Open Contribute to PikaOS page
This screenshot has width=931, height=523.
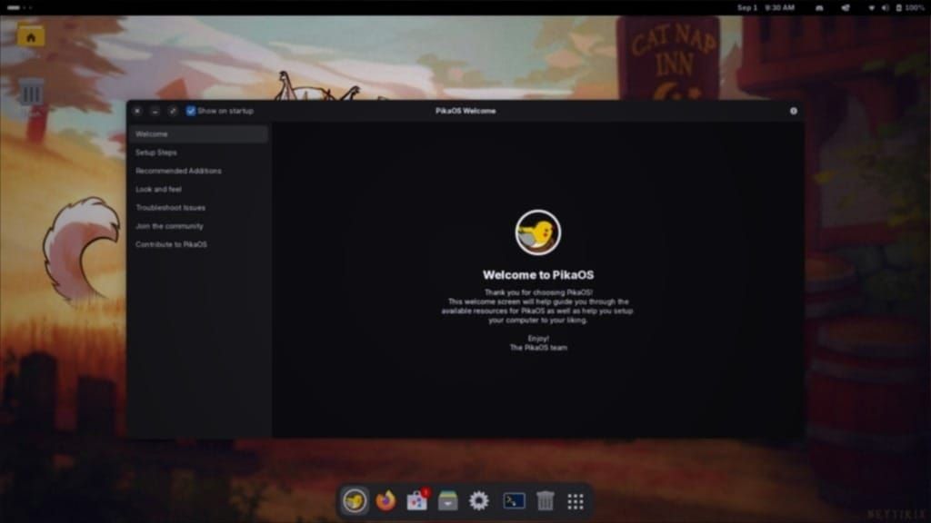198,244
